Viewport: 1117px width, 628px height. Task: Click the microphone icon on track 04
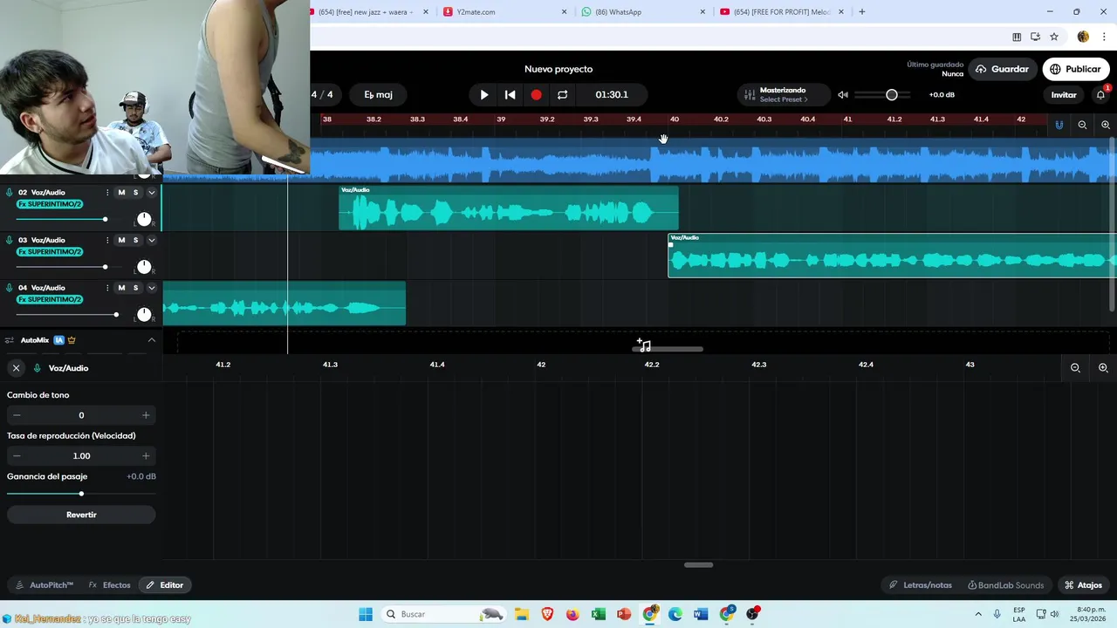click(10, 288)
